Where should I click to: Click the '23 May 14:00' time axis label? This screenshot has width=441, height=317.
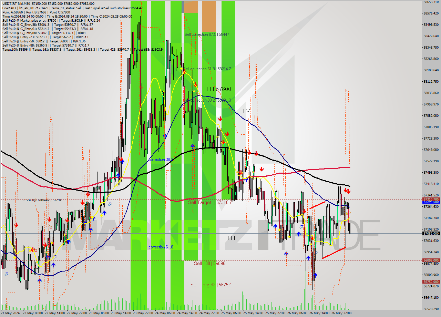click(x=121, y=313)
